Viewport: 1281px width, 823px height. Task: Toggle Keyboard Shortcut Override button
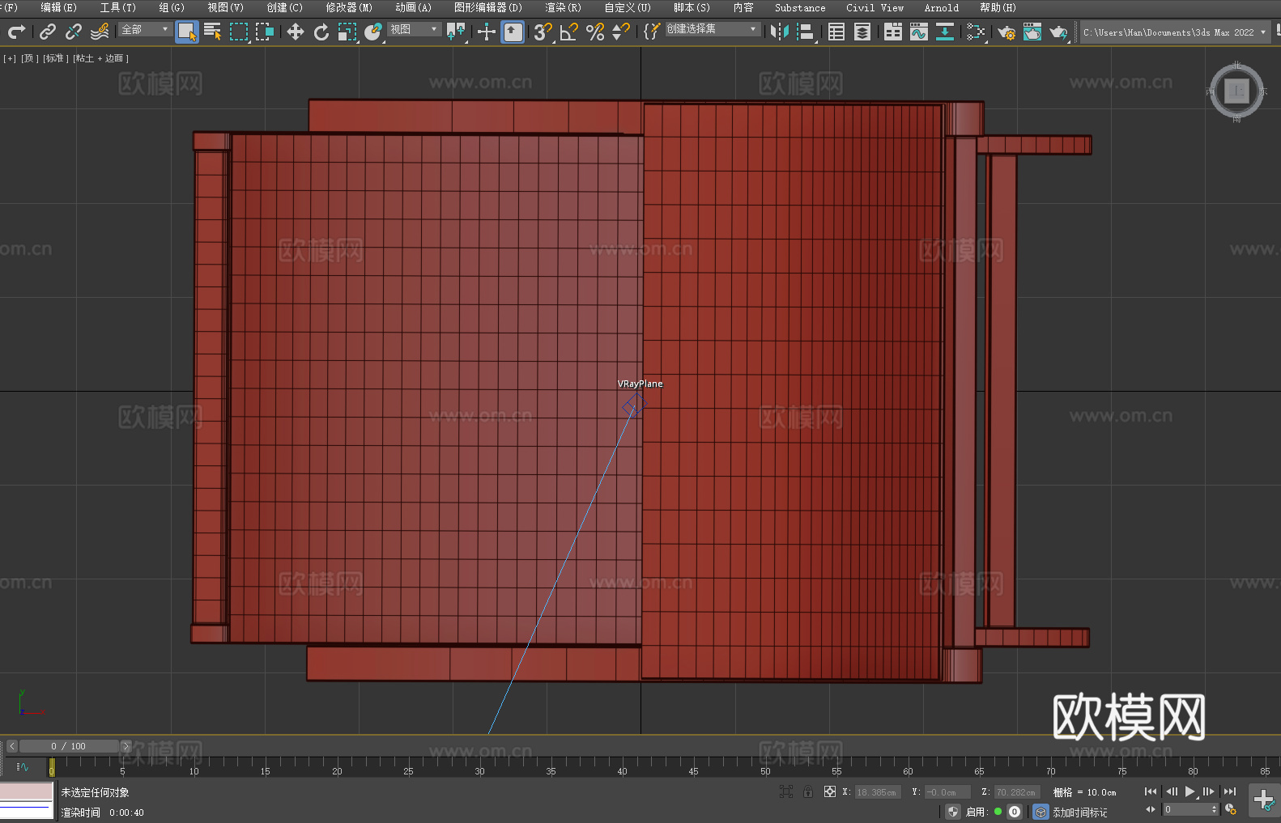513,32
